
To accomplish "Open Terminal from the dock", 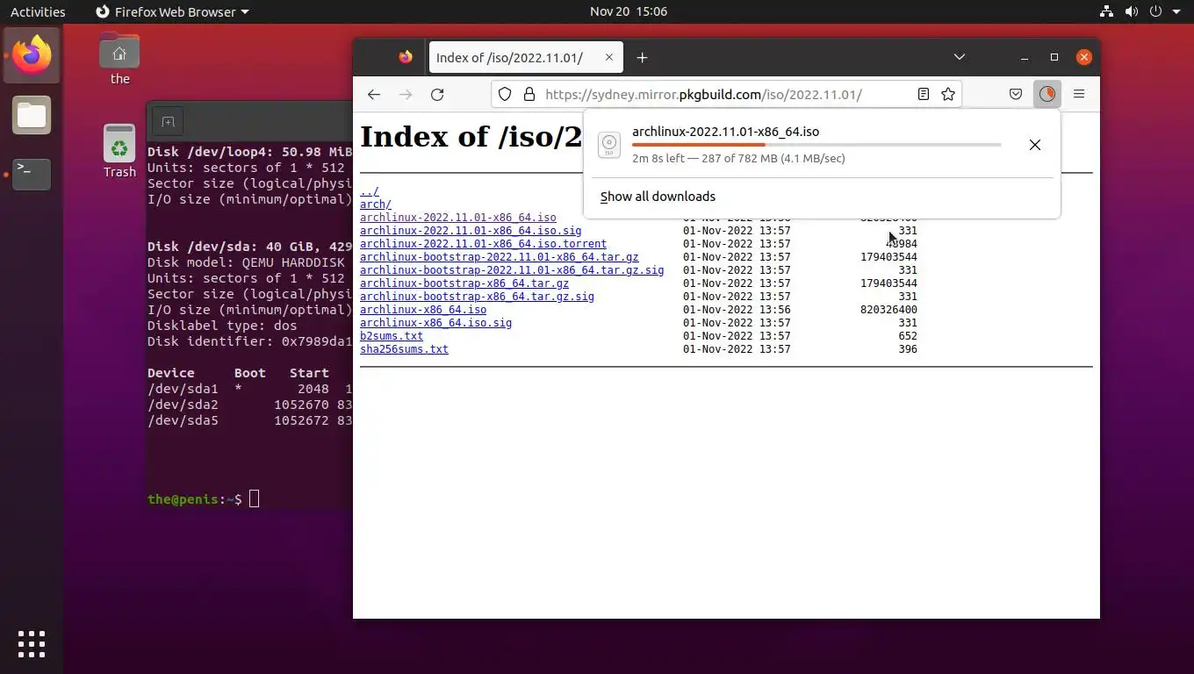I will (32, 174).
